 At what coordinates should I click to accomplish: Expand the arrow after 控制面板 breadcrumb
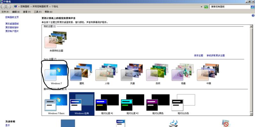(31, 7)
